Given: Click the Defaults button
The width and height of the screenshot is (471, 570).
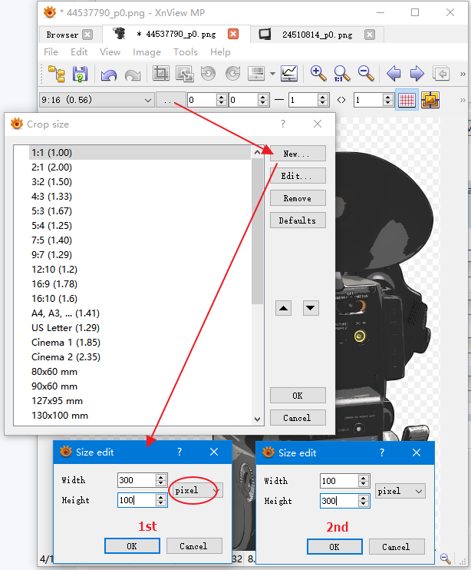Looking at the screenshot, I should pyautogui.click(x=298, y=220).
